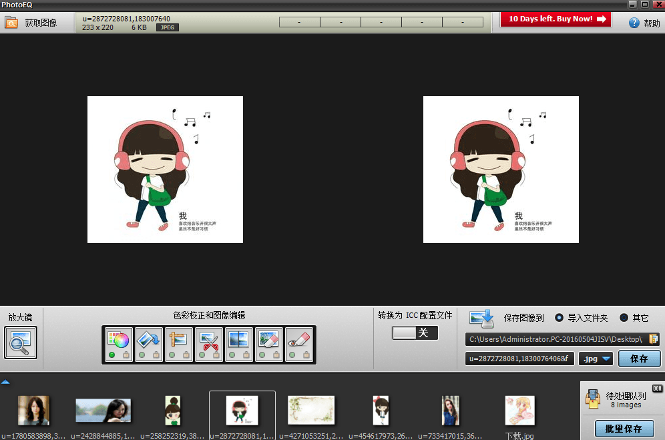Click the original preview image on left
The image size is (665, 440).
point(166,170)
